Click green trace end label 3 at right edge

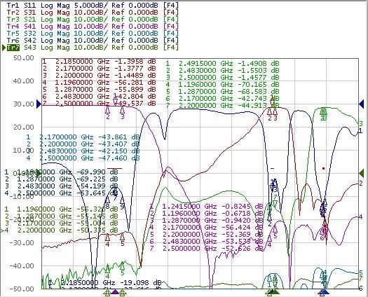point(361,123)
